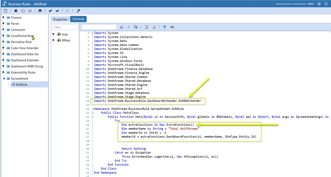
Task: Expand the Dashboard Data Set folder arrow
Action: pyautogui.click(x=3, y=54)
